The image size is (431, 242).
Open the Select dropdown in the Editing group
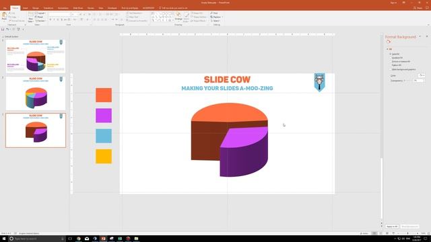click(215, 21)
